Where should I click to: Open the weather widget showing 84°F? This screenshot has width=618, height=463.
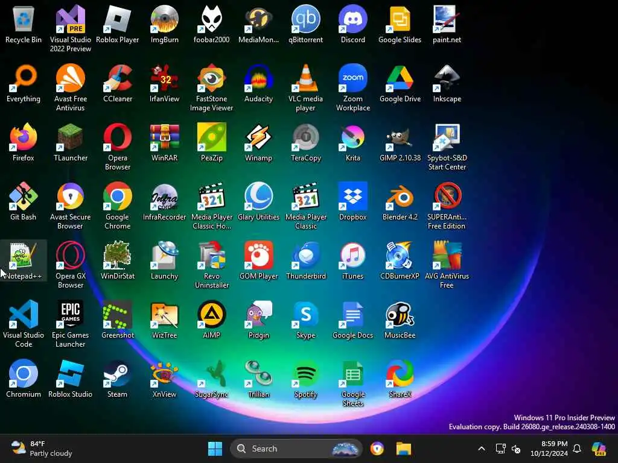click(x=42, y=449)
